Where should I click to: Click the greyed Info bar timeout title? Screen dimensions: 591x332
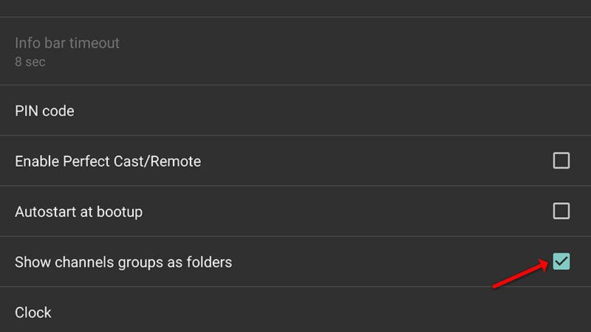coord(67,43)
